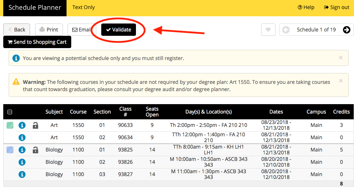Select class number 90634
The image size is (354, 192).
[125, 137]
